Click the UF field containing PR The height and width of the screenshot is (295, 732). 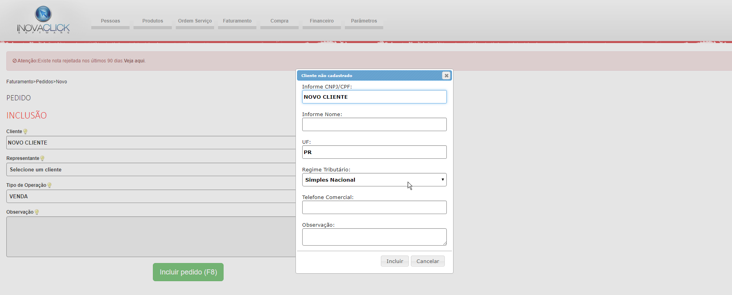pos(374,152)
